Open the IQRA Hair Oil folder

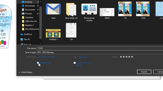pos(31,21)
